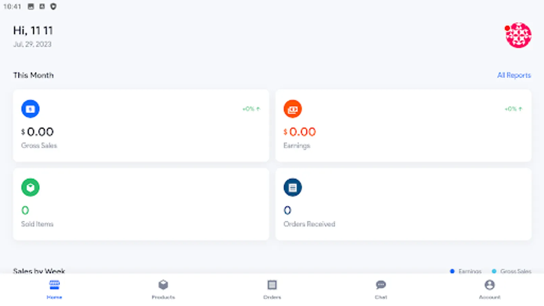The width and height of the screenshot is (544, 306).
Task: Toggle the Earnings legend dot
Action: 452,271
